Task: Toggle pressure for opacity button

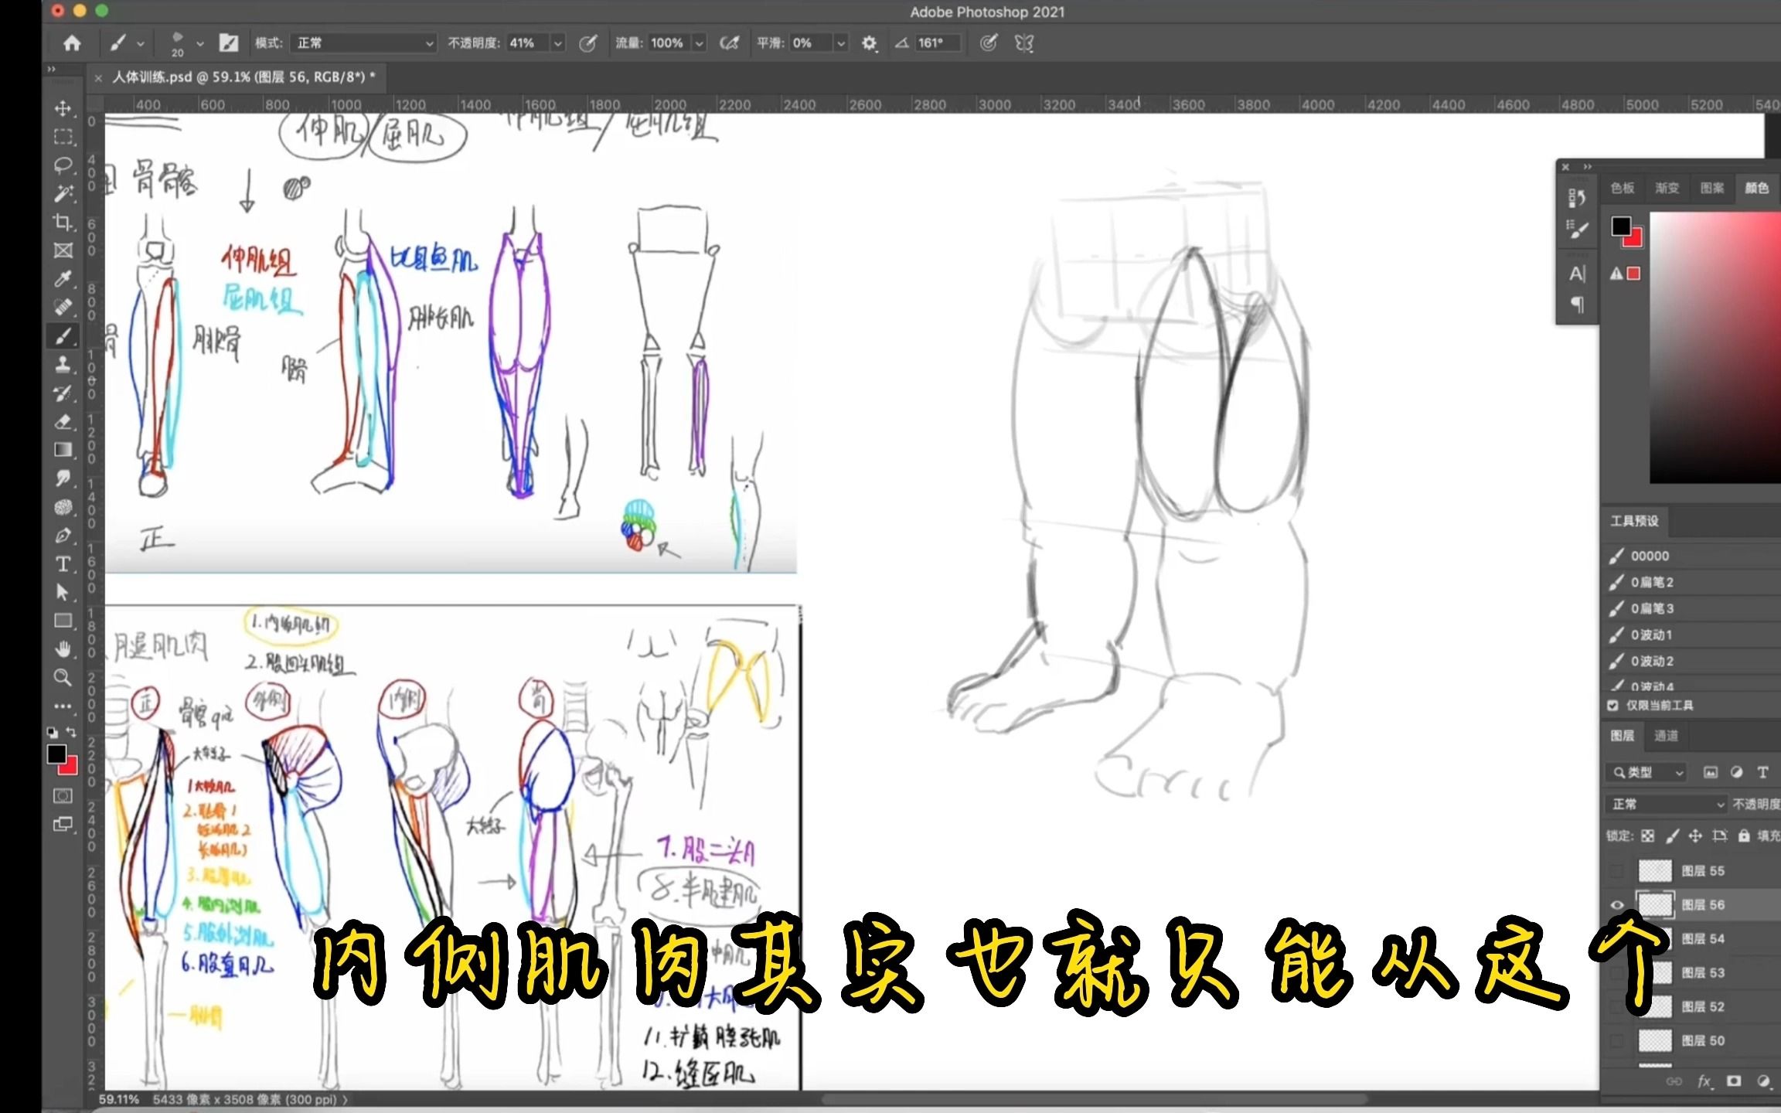Action: click(587, 43)
